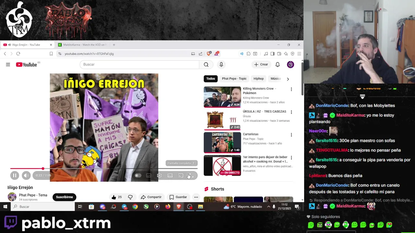
Task: Select the Hiphop filter chip
Action: 258,79
